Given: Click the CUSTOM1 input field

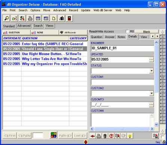Looking at the screenshot, I should click(x=122, y=82).
